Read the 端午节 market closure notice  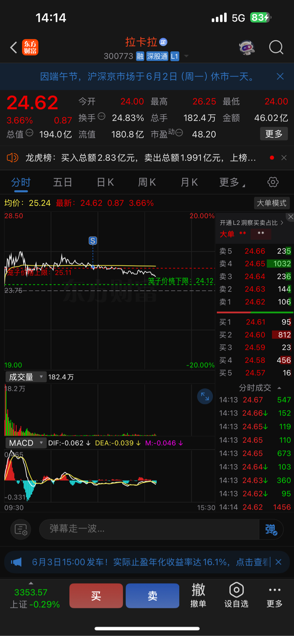(148, 77)
